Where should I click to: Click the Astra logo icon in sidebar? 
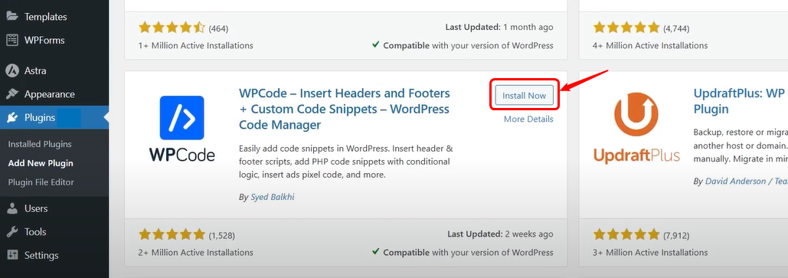click(12, 71)
